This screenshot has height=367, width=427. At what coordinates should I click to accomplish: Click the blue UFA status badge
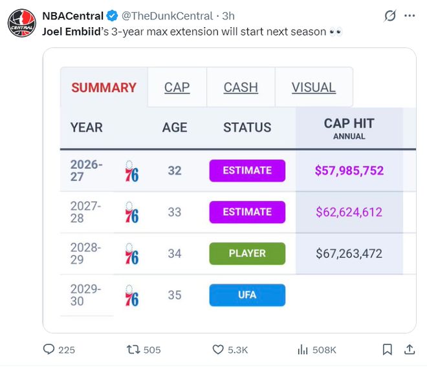(x=247, y=295)
